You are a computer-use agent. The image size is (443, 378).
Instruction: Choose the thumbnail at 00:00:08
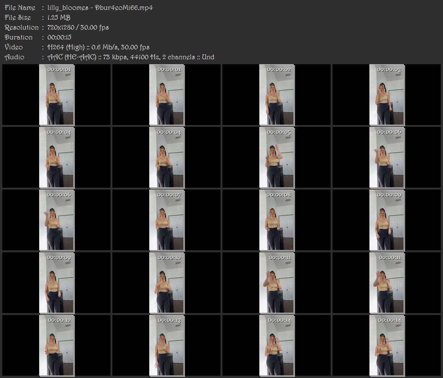point(277,220)
